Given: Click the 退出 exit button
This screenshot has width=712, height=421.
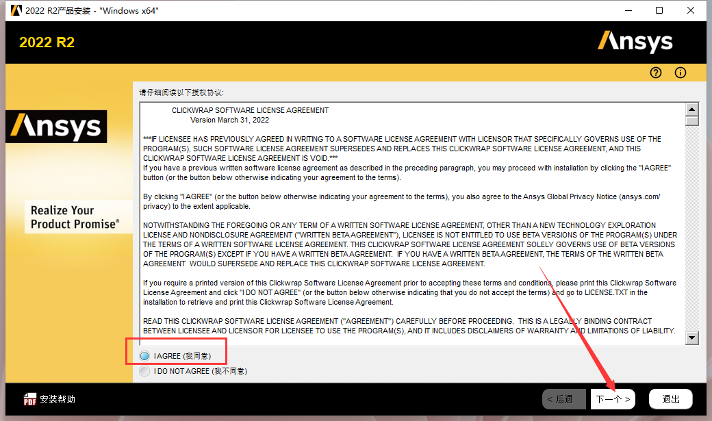Looking at the screenshot, I should (x=671, y=399).
